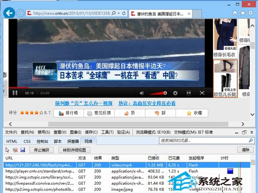The width and height of the screenshot is (258, 193).
Task: Click the 停止捕获 button
Action: pyautogui.click(x=41, y=150)
